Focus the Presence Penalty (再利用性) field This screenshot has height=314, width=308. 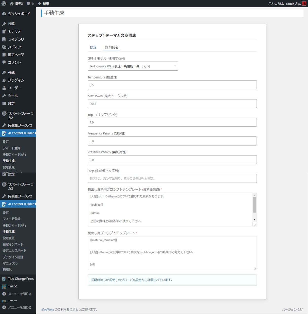(x=172, y=160)
